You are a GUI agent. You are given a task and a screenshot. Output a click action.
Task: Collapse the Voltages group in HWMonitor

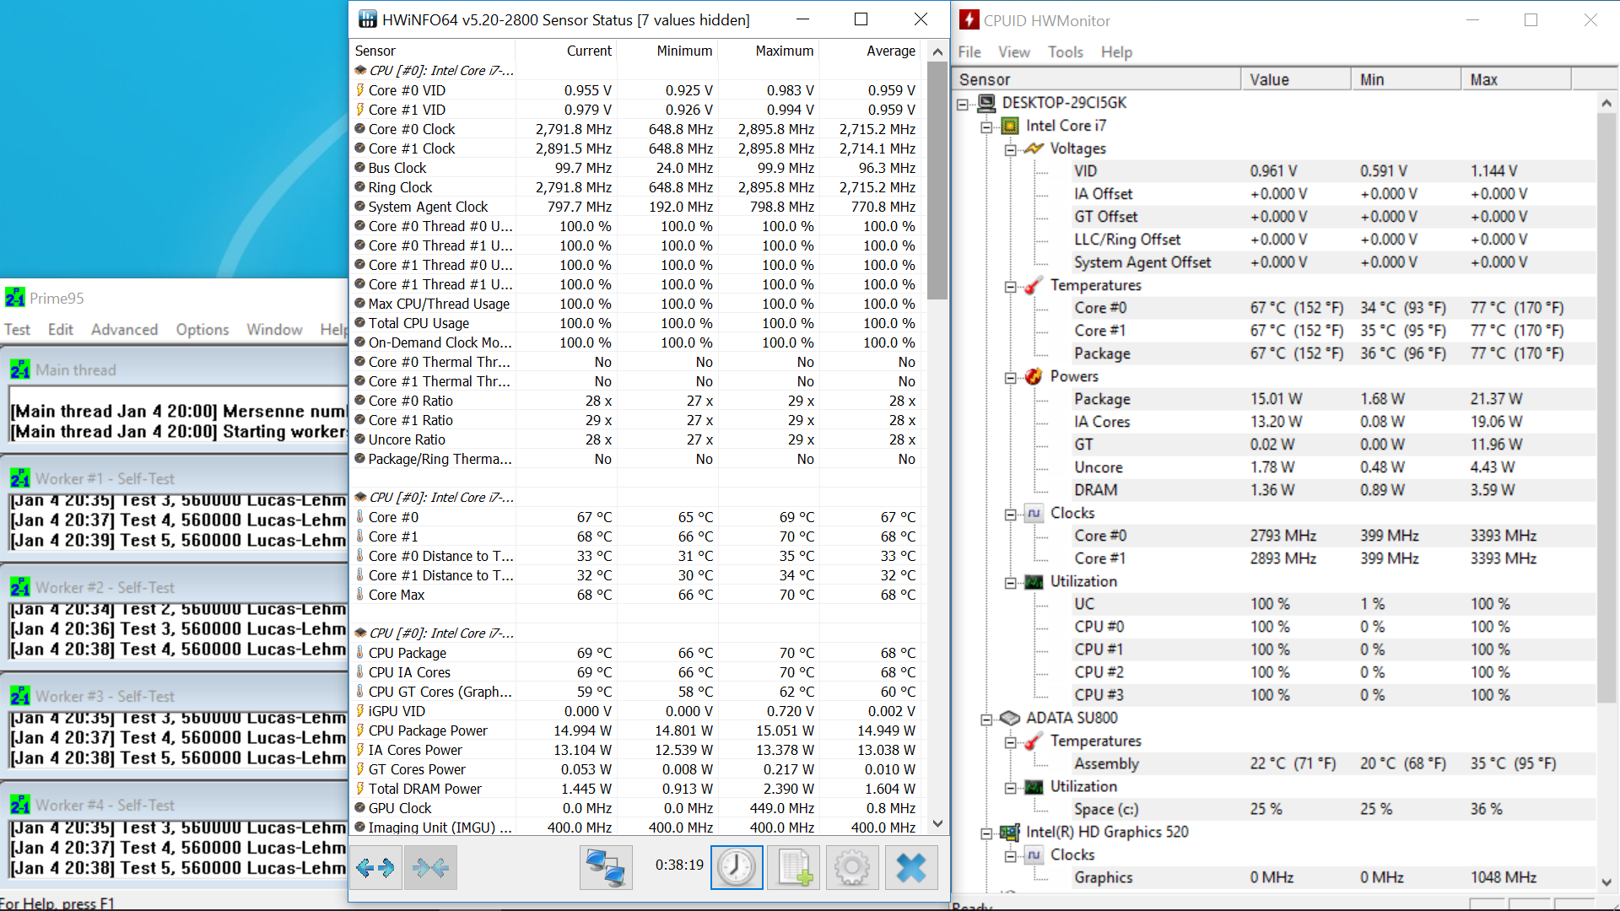click(1010, 150)
